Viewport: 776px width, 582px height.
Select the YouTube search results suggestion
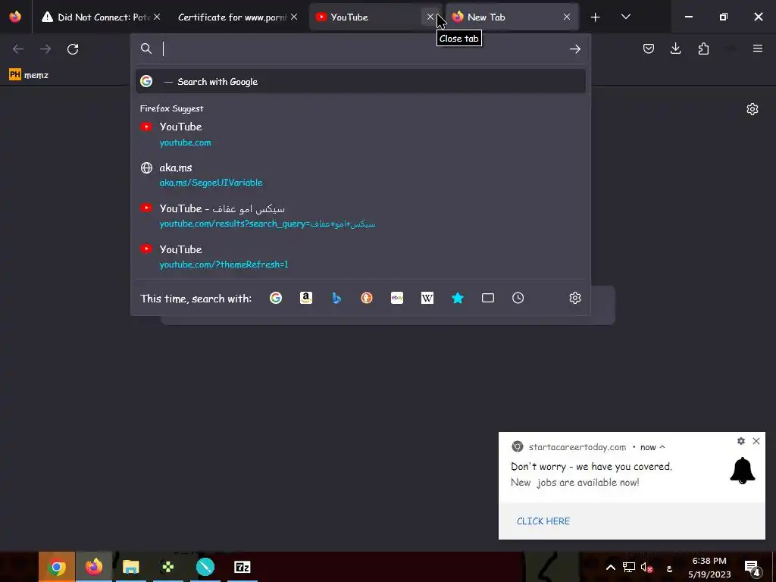[360, 216]
